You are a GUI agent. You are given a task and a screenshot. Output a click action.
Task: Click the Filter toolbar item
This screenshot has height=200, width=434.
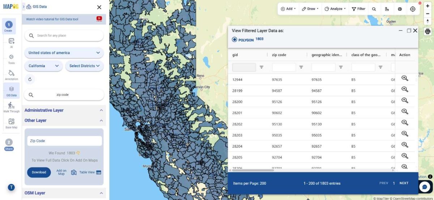pos(358,9)
